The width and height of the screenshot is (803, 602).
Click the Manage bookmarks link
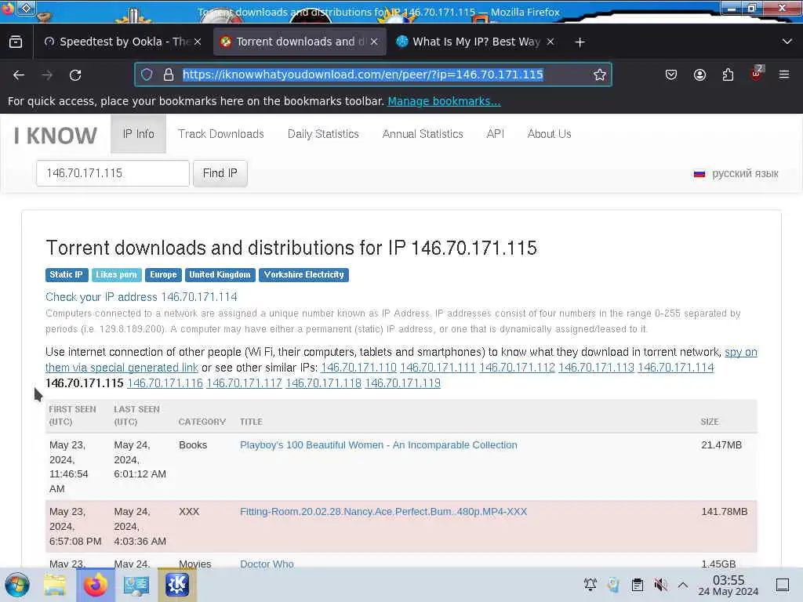pos(444,101)
